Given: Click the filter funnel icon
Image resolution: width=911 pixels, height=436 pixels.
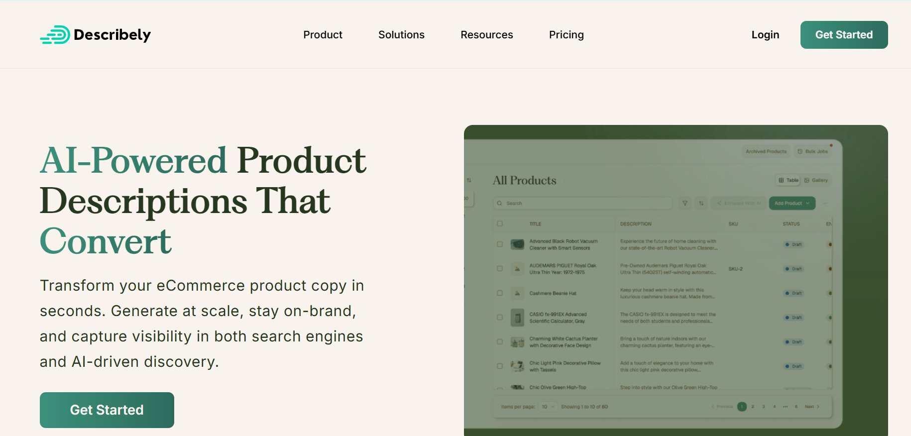Looking at the screenshot, I should tap(685, 203).
